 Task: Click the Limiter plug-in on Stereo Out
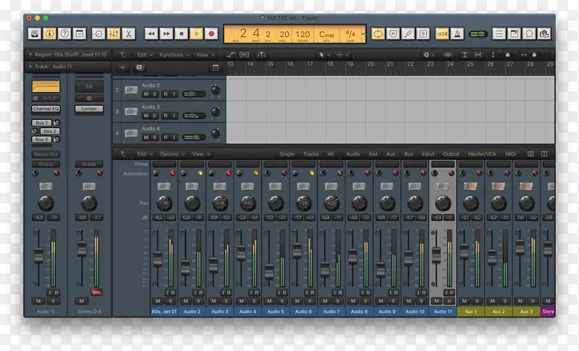[89, 109]
